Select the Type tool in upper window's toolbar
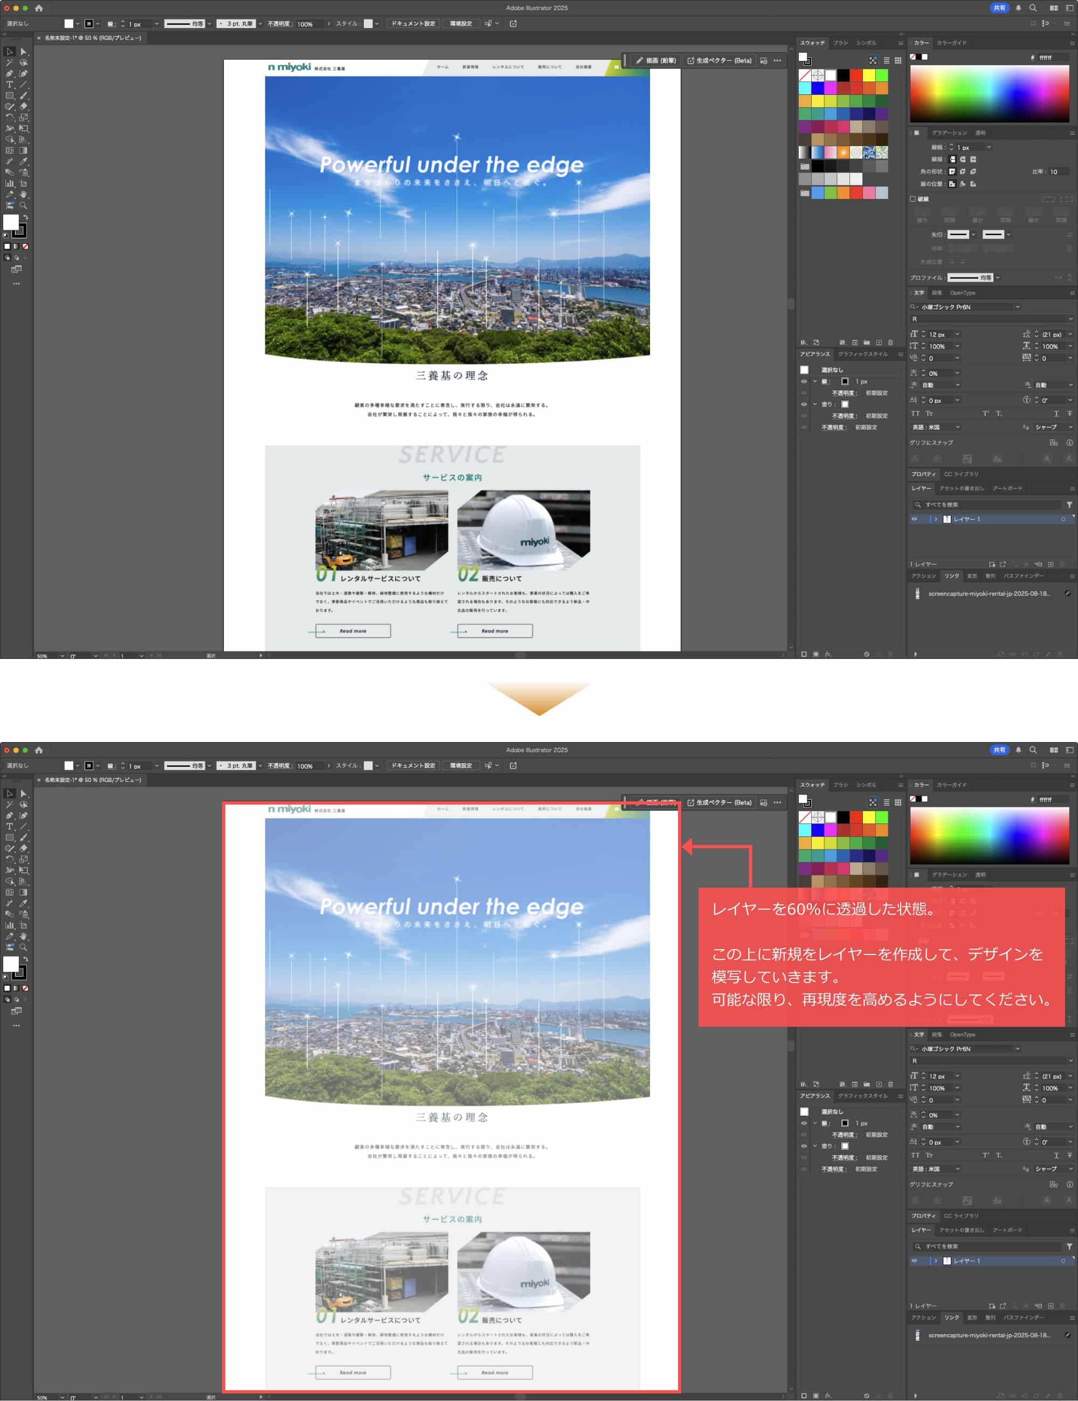Viewport: 1078px width, 1401px height. [10, 85]
